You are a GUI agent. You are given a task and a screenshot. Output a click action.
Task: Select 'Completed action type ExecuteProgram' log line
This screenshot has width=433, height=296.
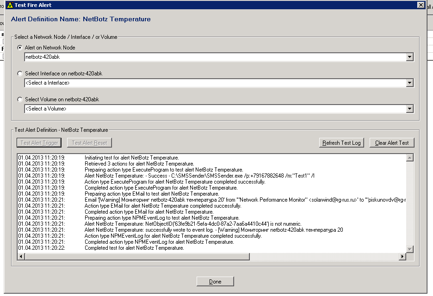[x=161, y=188]
